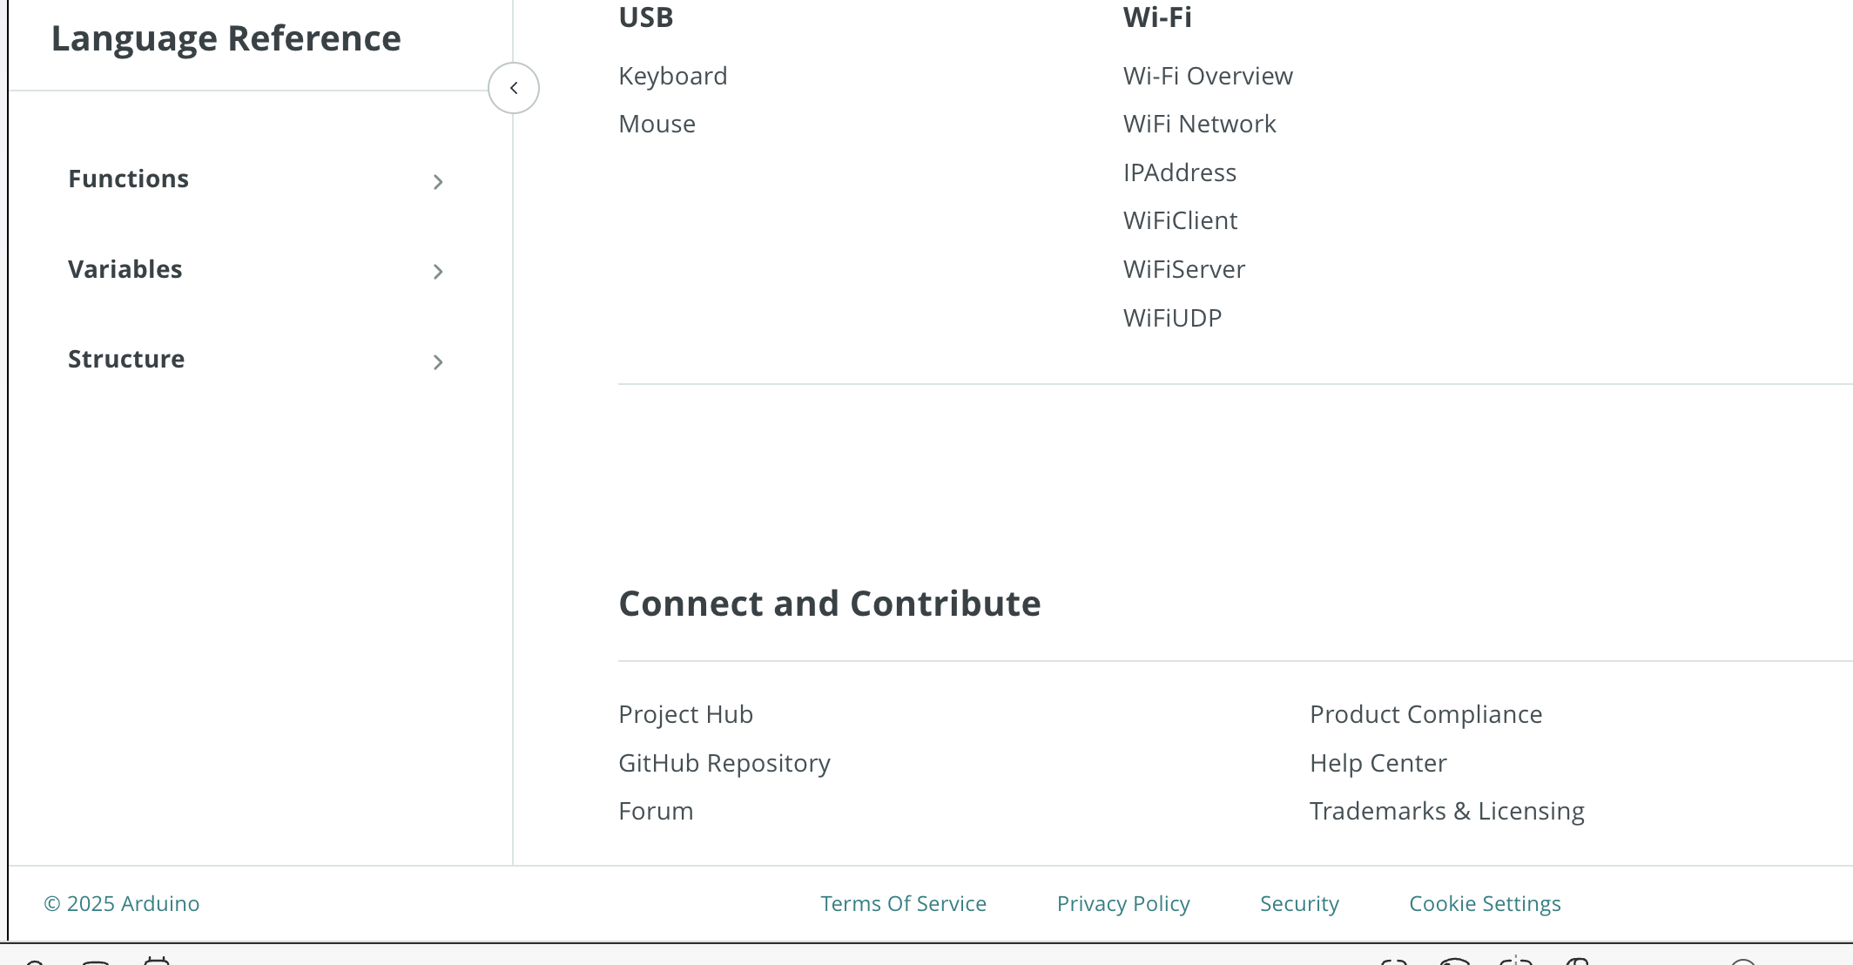The height and width of the screenshot is (965, 1853).
Task: Visit the Help Center
Action: coord(1378,764)
